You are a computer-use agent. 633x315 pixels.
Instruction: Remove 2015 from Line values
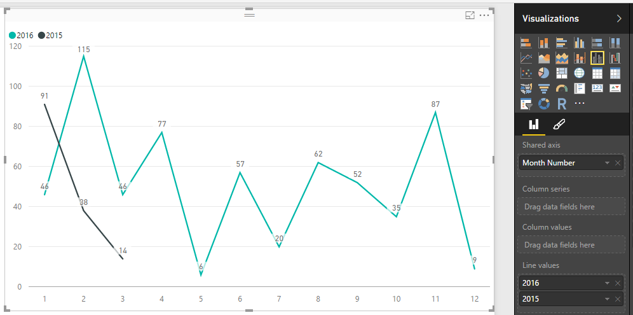coord(617,299)
